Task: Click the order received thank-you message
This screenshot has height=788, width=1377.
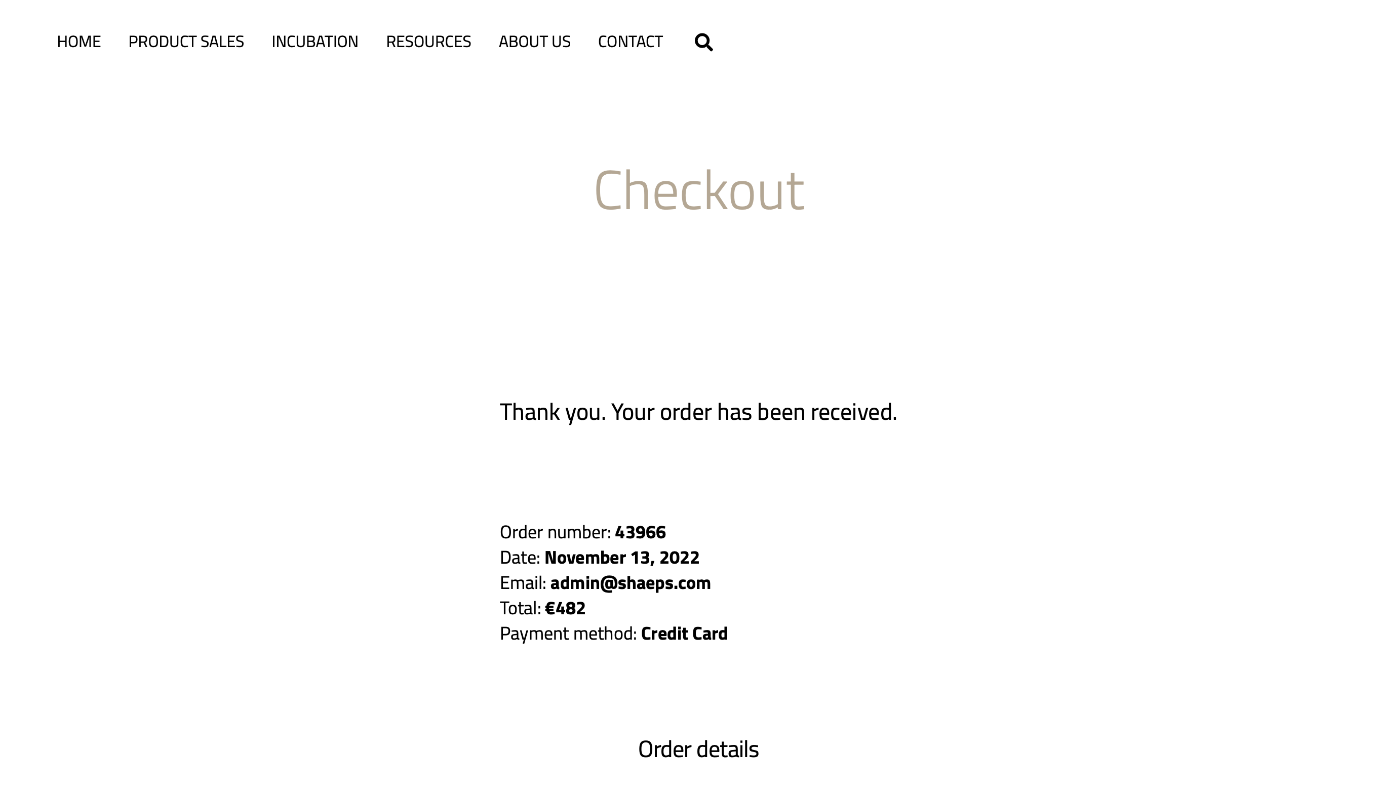Action: point(698,412)
